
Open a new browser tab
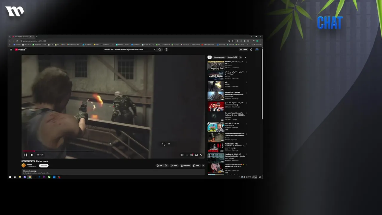click(x=37, y=37)
